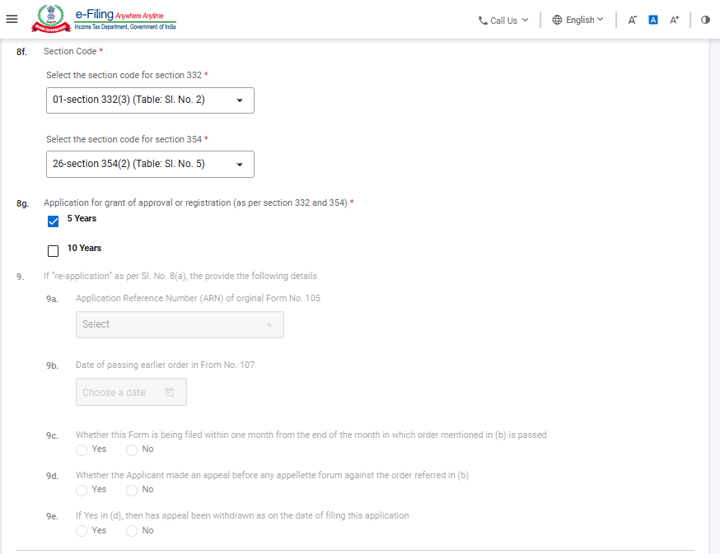Click the increase font size icon
This screenshot has height=554, width=720.
(675, 20)
